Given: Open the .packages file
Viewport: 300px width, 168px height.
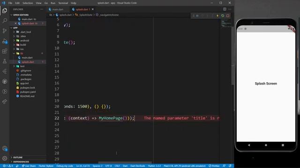Looking at the screenshot, I should pos(26,79).
